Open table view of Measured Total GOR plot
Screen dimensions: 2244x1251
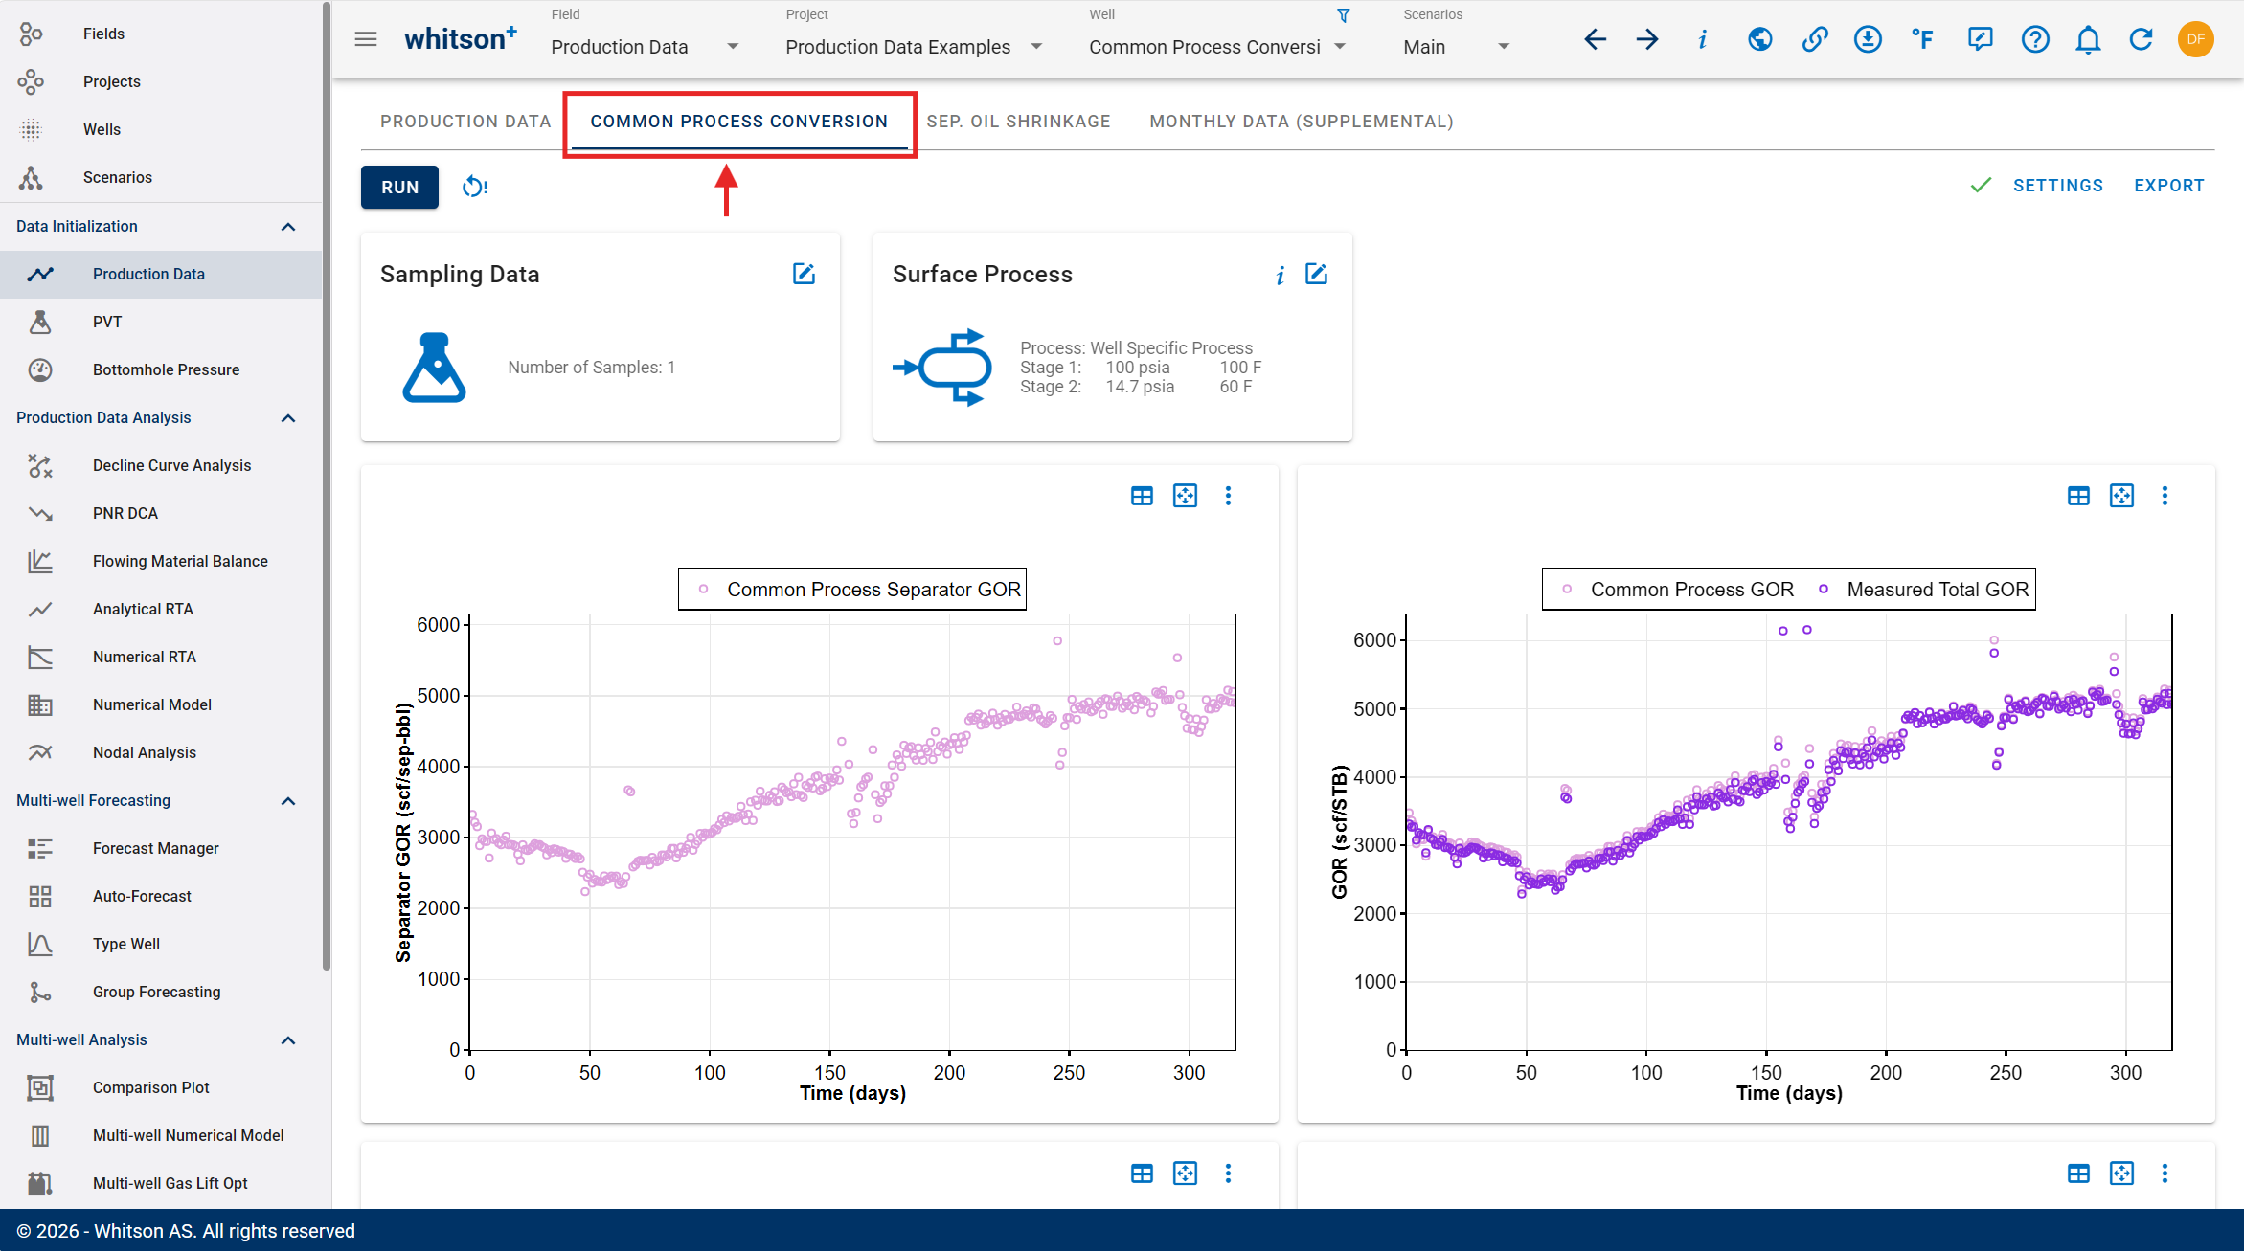2078,496
